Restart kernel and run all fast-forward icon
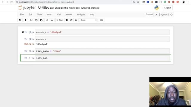 pyautogui.click(x=76, y=20)
